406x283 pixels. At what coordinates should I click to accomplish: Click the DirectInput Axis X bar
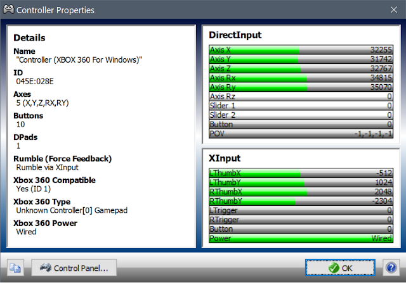point(301,49)
